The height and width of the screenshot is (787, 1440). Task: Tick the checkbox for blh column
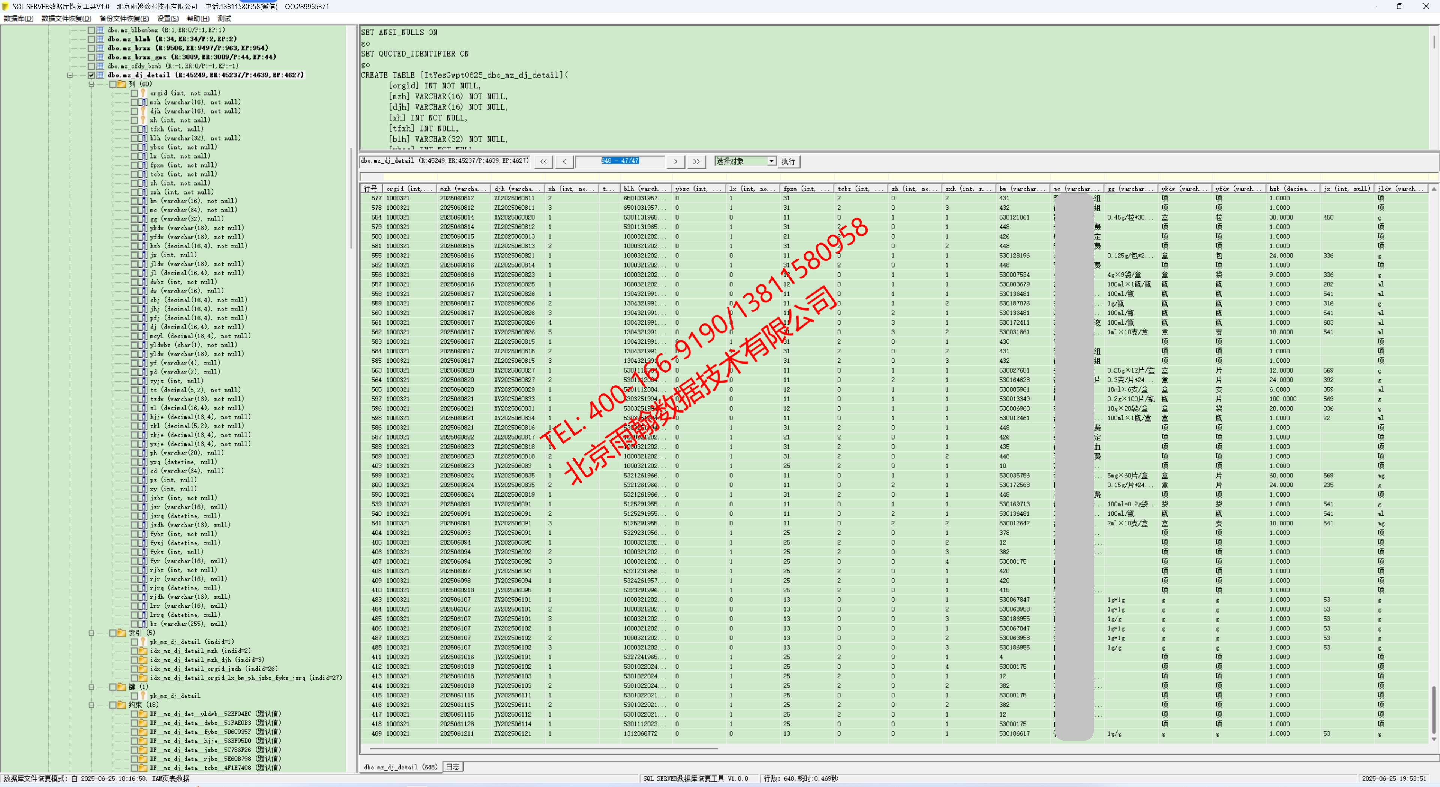(134, 138)
